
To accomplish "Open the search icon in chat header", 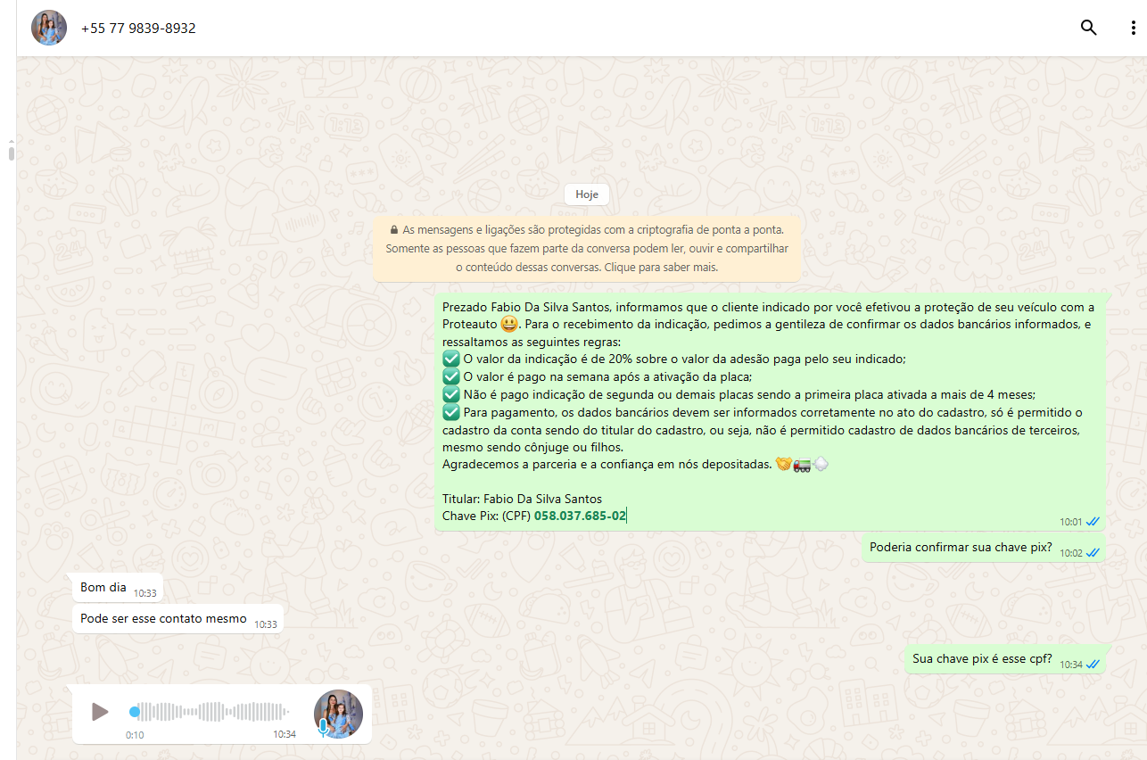I will pos(1088,28).
